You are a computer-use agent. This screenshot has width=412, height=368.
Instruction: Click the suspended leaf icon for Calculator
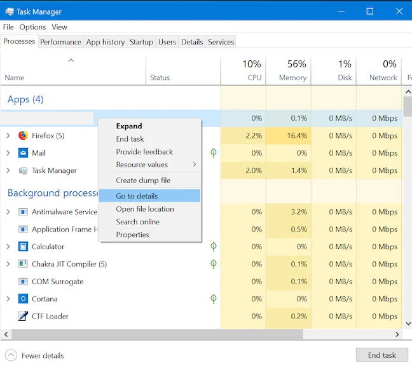point(214,247)
